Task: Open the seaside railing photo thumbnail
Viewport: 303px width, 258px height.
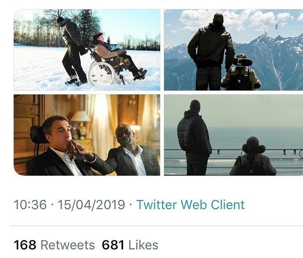Action: [233, 135]
